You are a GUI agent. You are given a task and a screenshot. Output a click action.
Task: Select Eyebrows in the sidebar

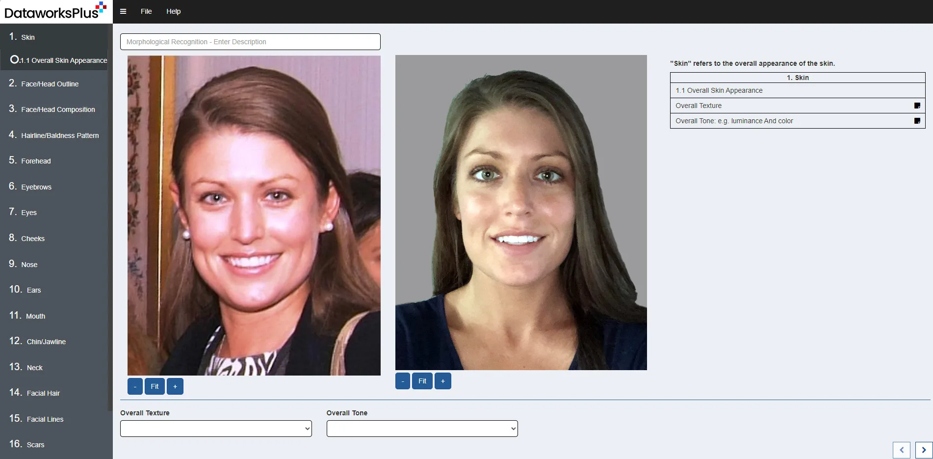(x=36, y=187)
